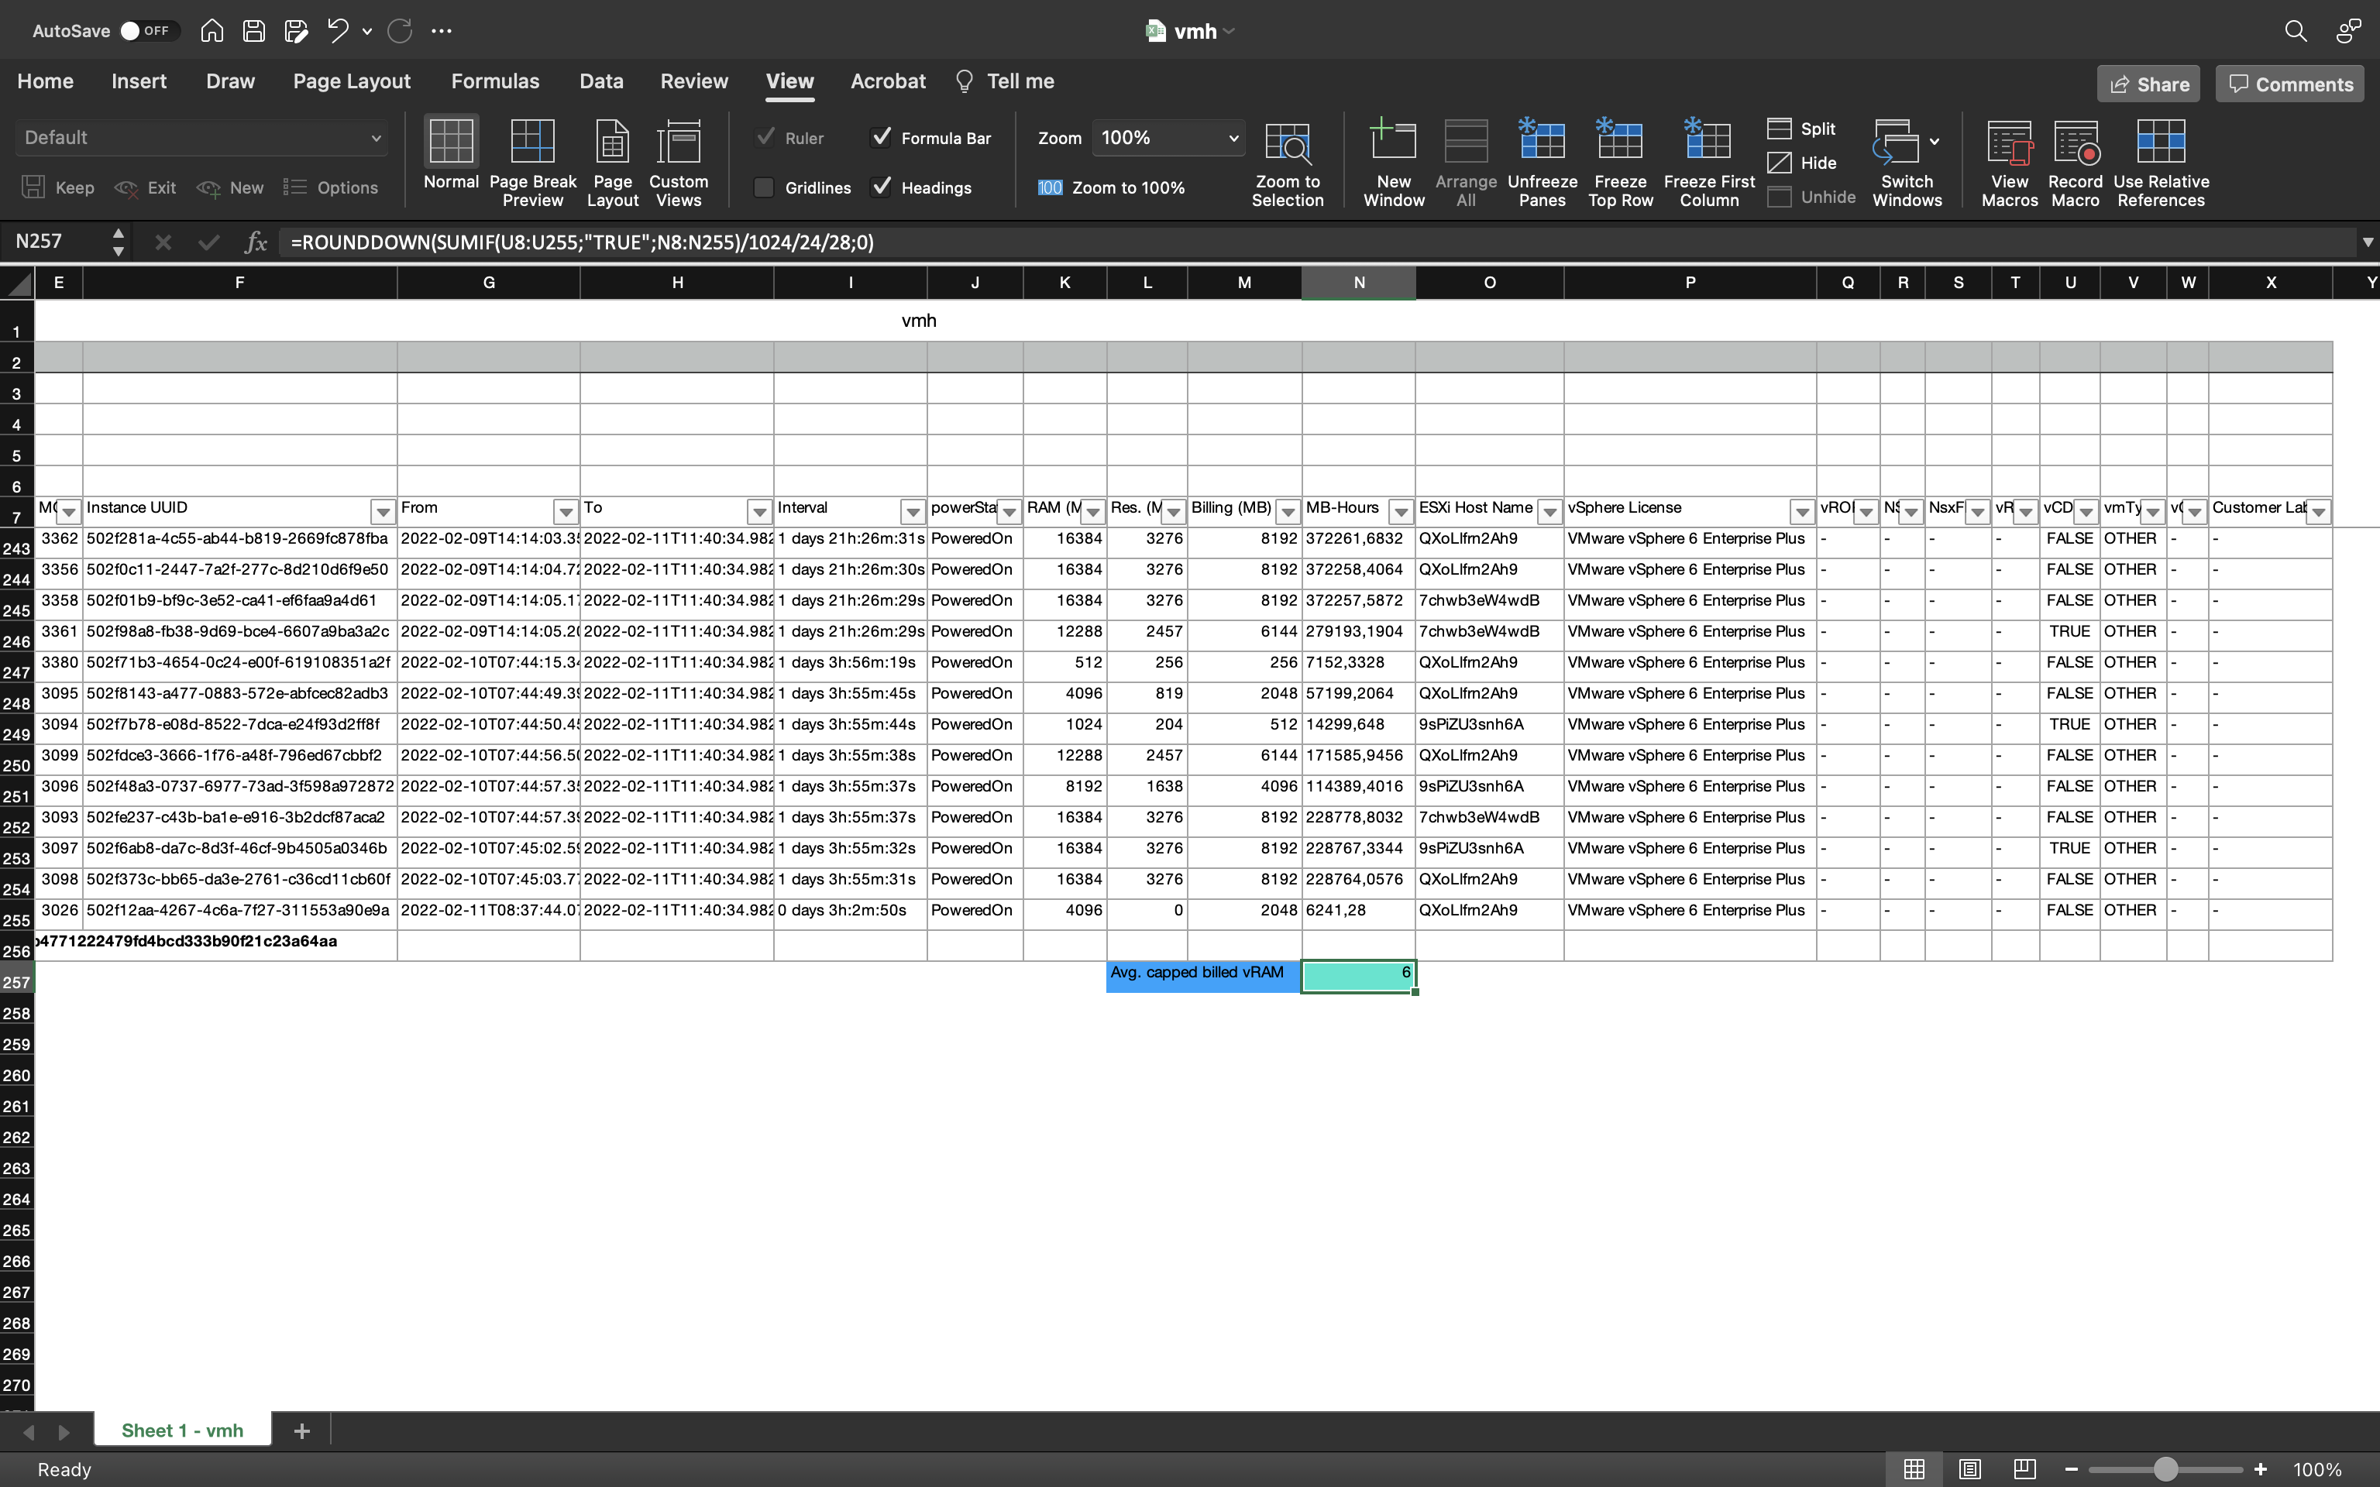Switch to the Page Layout tab
2380x1487 pixels.
pyautogui.click(x=351, y=81)
